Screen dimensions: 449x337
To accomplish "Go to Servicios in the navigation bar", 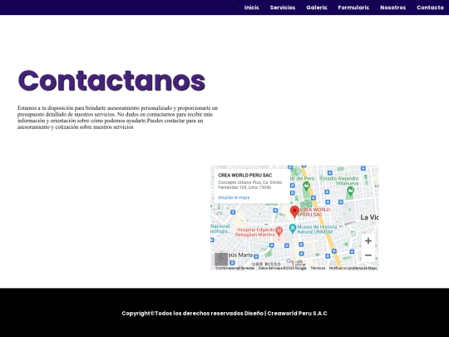I will [283, 7].
